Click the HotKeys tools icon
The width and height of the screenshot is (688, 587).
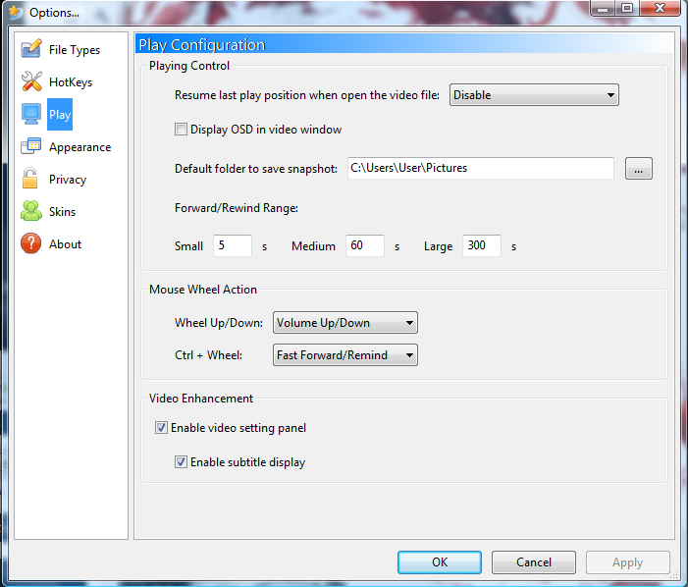(x=31, y=81)
